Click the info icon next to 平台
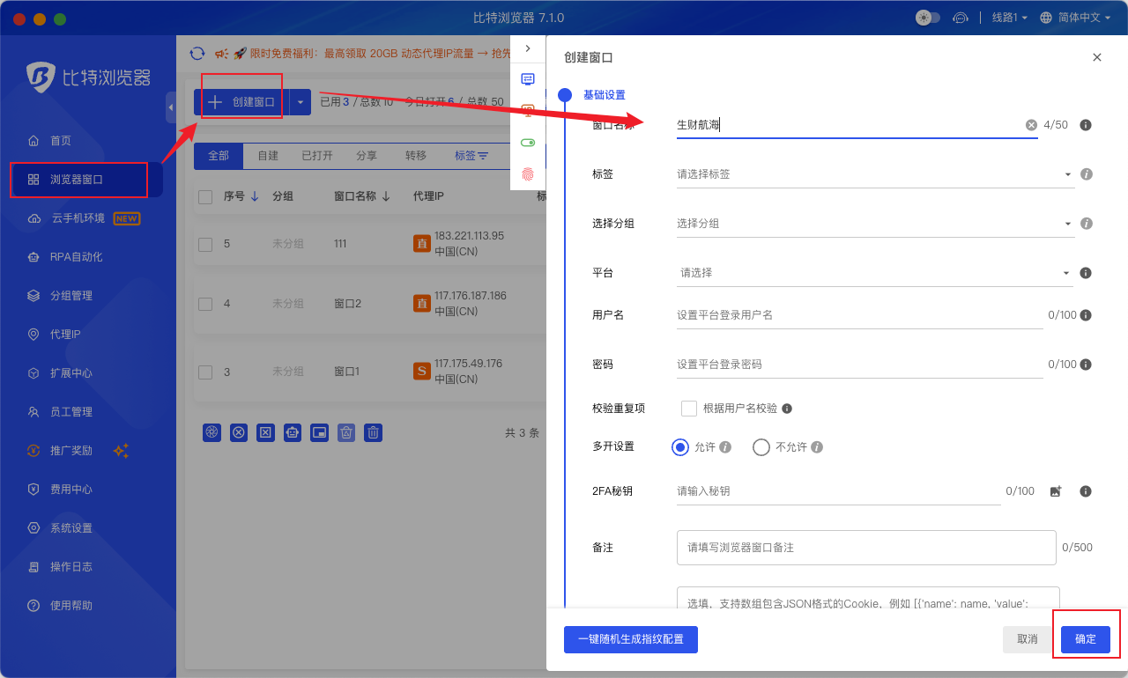 (x=1086, y=273)
